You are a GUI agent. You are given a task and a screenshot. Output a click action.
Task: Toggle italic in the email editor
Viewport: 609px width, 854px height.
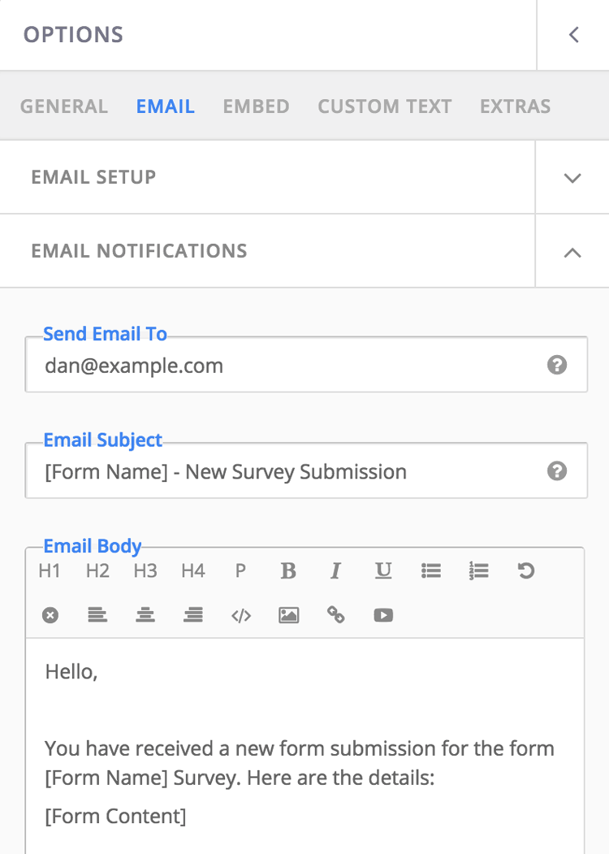tap(336, 570)
